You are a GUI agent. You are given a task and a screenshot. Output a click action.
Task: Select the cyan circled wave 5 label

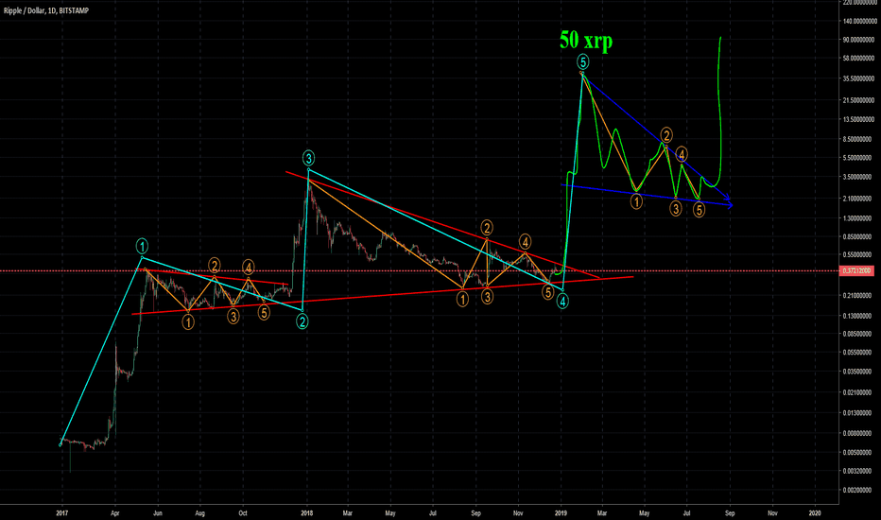tap(582, 61)
